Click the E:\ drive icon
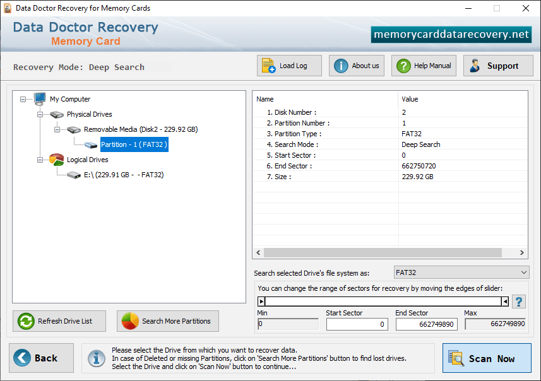This screenshot has height=381, width=541. 74,175
